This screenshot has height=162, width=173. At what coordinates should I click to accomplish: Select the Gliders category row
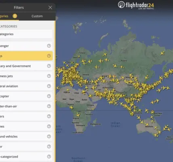click(x=26, y=116)
